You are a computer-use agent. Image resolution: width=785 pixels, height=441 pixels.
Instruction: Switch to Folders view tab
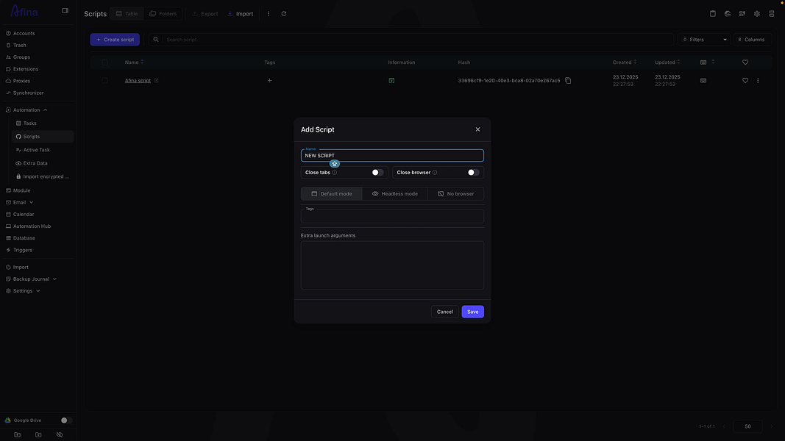tap(163, 14)
